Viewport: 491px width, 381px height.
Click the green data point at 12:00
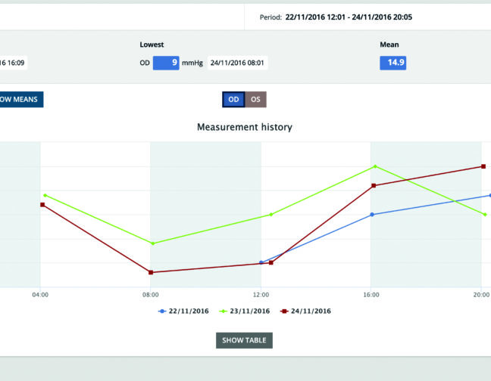(x=271, y=215)
